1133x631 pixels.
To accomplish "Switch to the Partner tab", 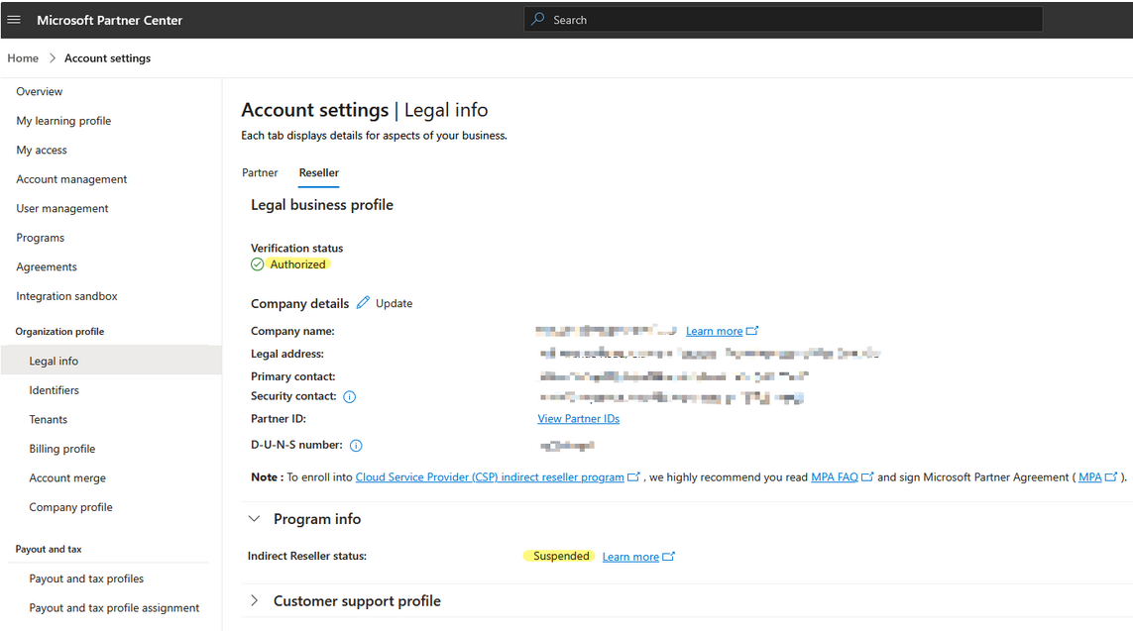I will click(x=260, y=172).
